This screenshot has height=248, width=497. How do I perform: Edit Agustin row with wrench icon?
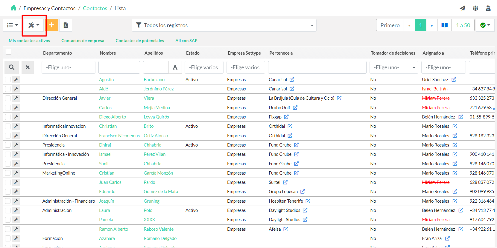(16, 79)
